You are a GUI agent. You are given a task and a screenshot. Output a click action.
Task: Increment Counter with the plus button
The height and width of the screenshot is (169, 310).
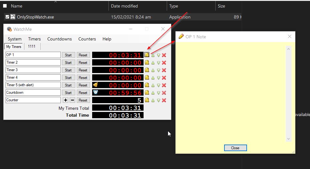point(66,100)
